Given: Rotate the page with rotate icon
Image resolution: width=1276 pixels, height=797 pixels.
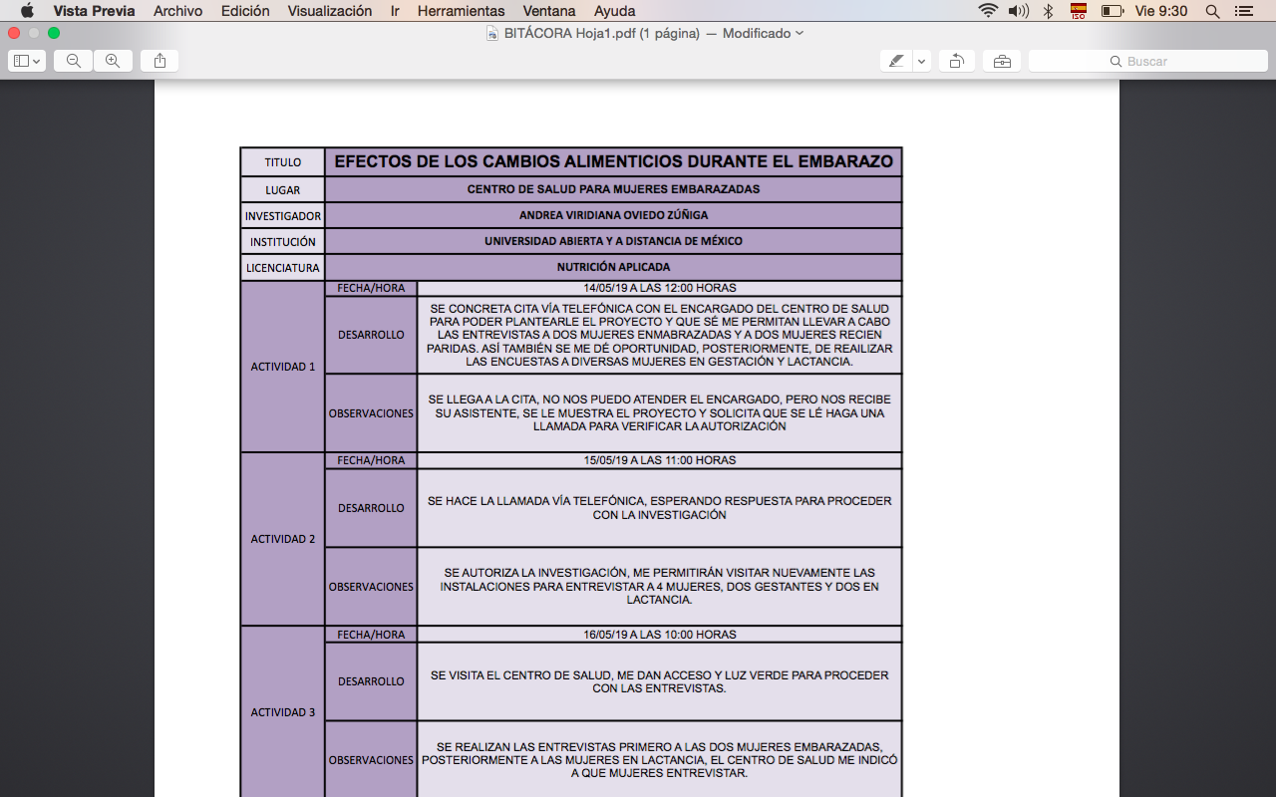Looking at the screenshot, I should coord(956,61).
